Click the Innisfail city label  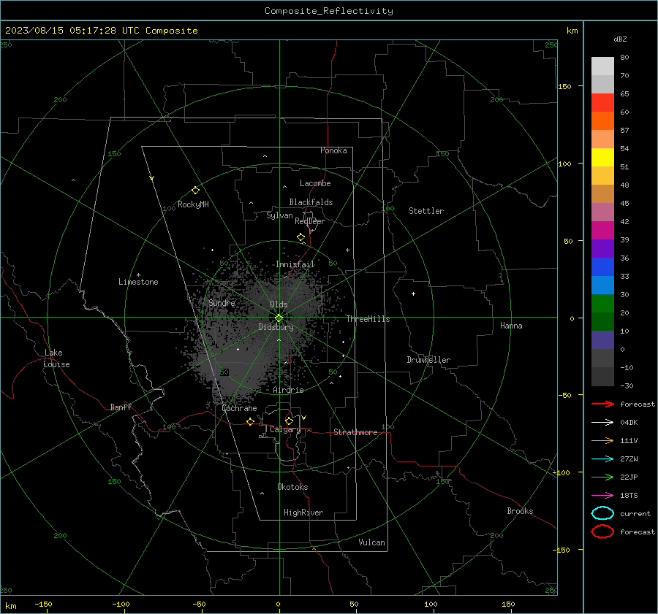295,264
